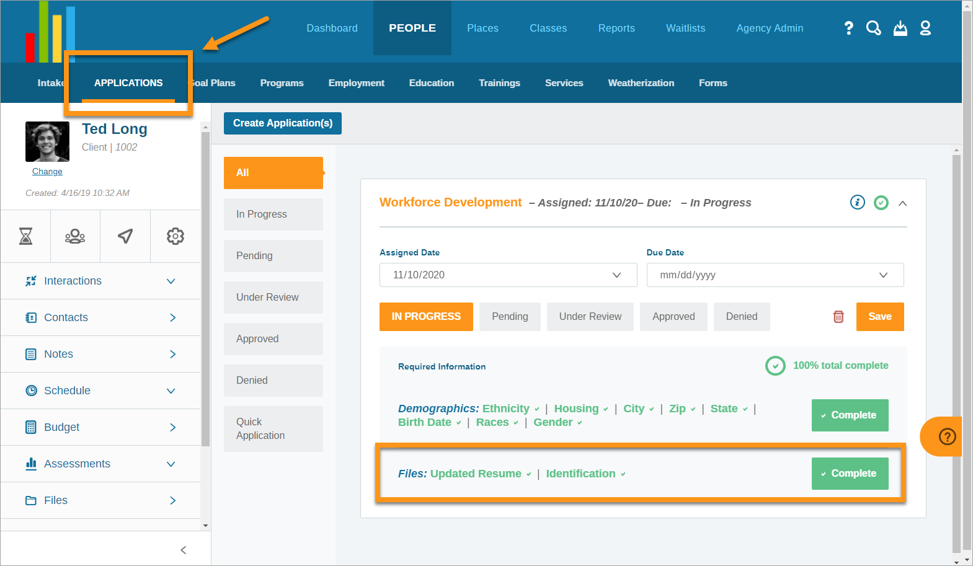Click the application info icon
The height and width of the screenshot is (566, 973).
pyautogui.click(x=858, y=202)
